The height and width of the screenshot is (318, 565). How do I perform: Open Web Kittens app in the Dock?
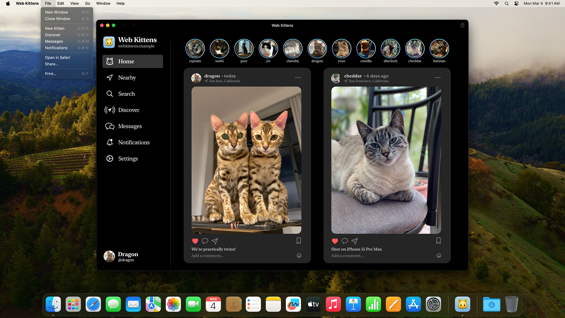pyautogui.click(x=462, y=304)
